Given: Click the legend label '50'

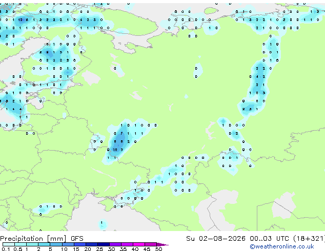Looking at the screenshot, I should (x=158, y=249).
